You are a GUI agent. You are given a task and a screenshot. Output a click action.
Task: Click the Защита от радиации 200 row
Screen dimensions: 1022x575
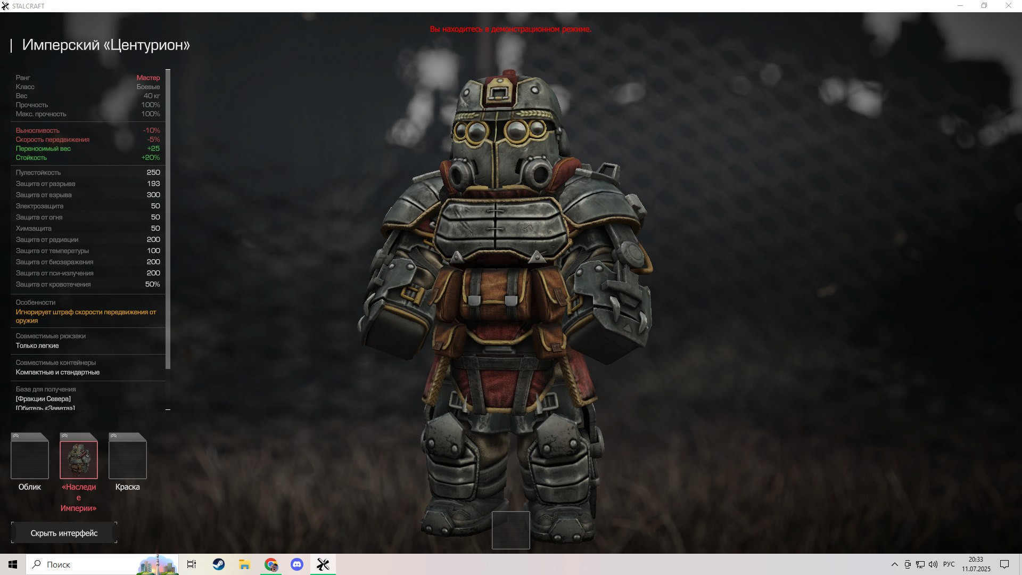coord(88,240)
